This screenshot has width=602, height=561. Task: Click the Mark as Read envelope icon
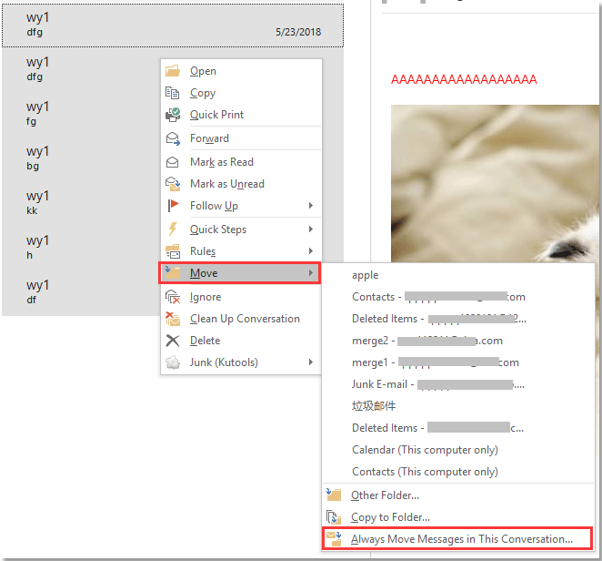point(173,162)
